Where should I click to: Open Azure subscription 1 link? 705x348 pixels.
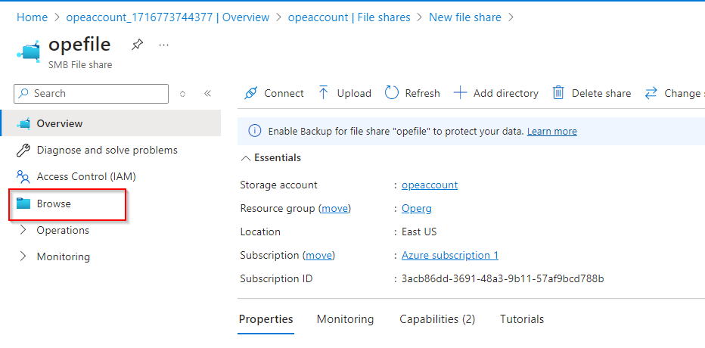coord(450,255)
